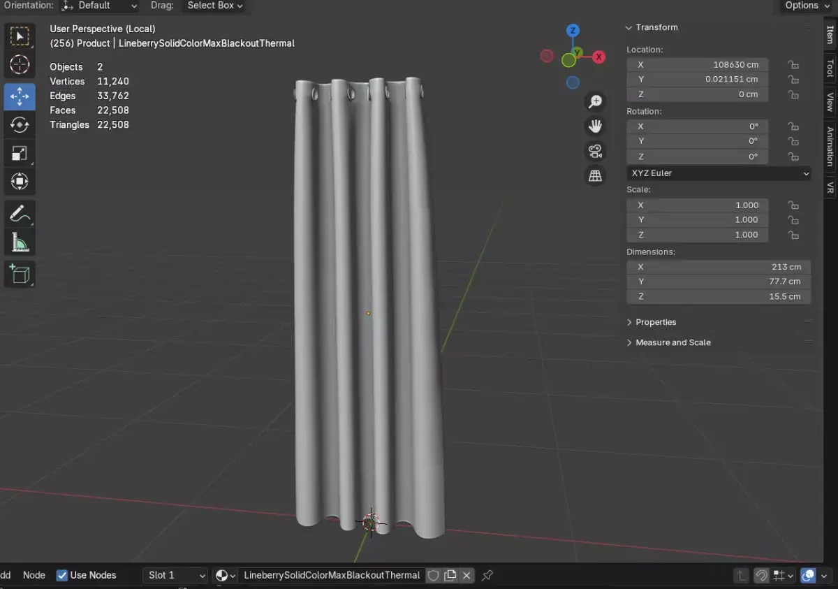Select the Rotate tool
The image size is (838, 589).
coord(20,125)
